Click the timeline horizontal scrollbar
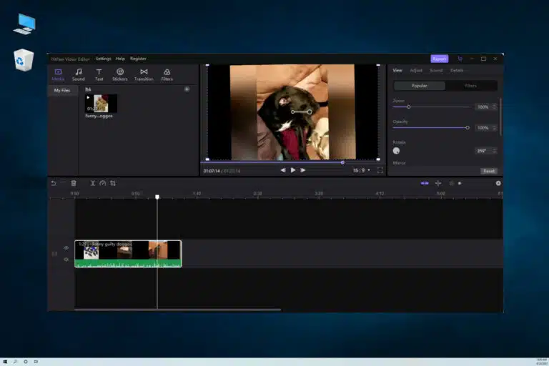Screen dimensions: 549x366 click(x=177, y=310)
